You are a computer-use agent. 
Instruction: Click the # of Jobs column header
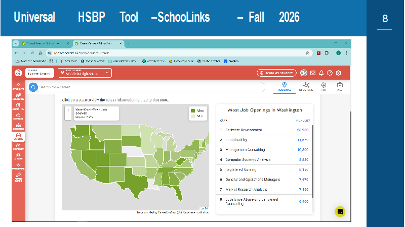(303, 121)
